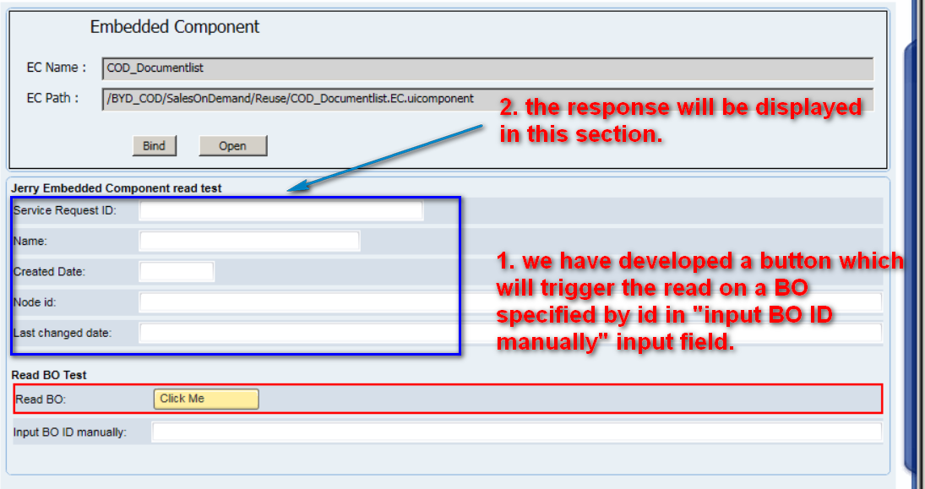
Task: Click the Read BO: label
Action: pos(41,399)
